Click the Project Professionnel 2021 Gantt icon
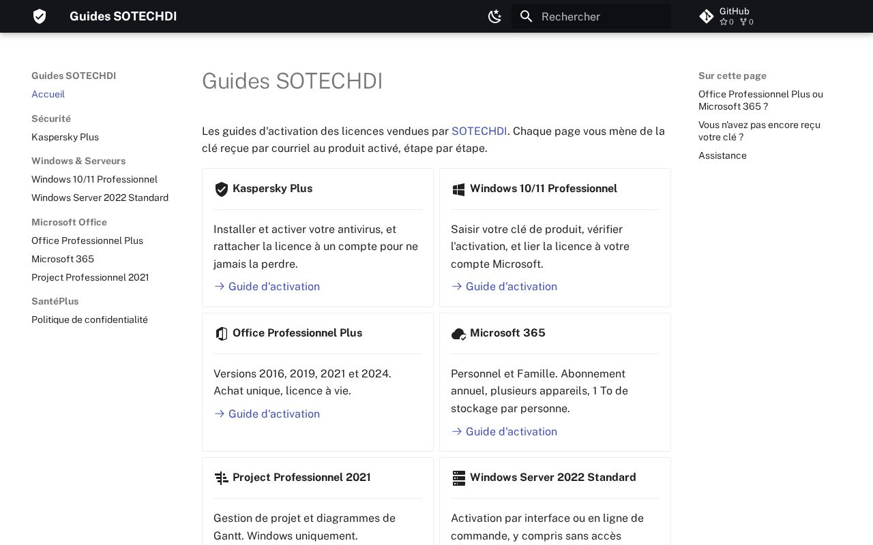This screenshot has height=545, width=873. pyautogui.click(x=221, y=478)
